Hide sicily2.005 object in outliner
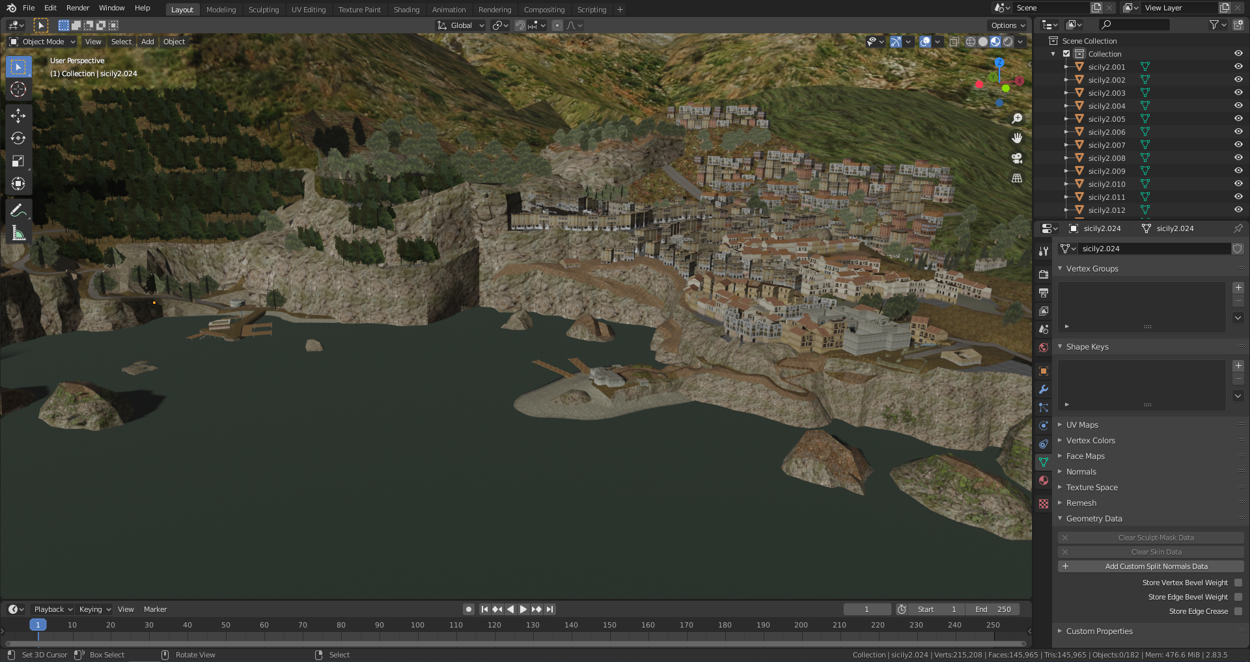The width and height of the screenshot is (1250, 662). (x=1238, y=119)
